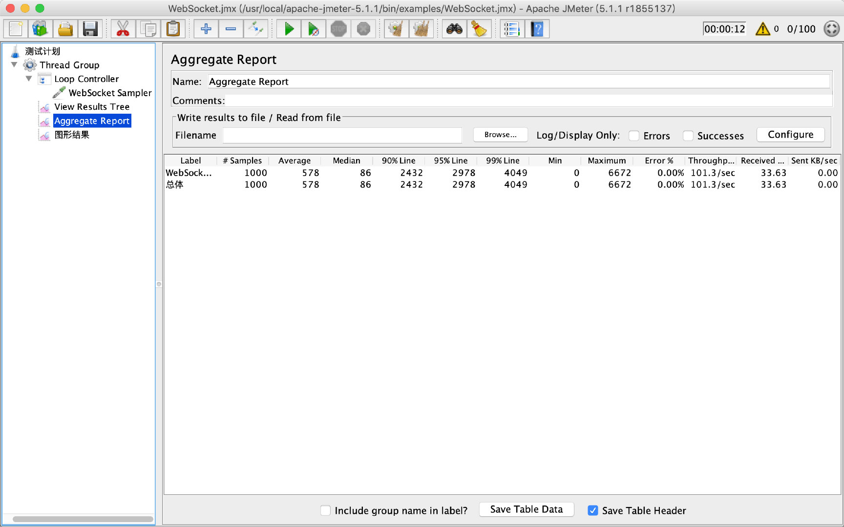Click into the Comments field

528,101
